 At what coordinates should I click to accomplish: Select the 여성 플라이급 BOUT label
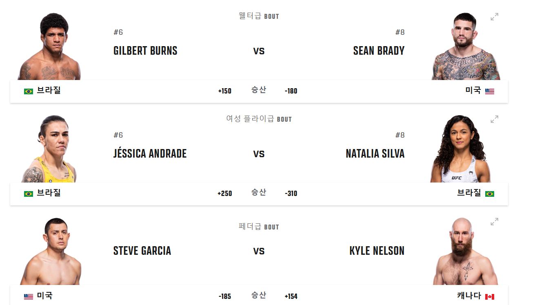pyautogui.click(x=259, y=119)
